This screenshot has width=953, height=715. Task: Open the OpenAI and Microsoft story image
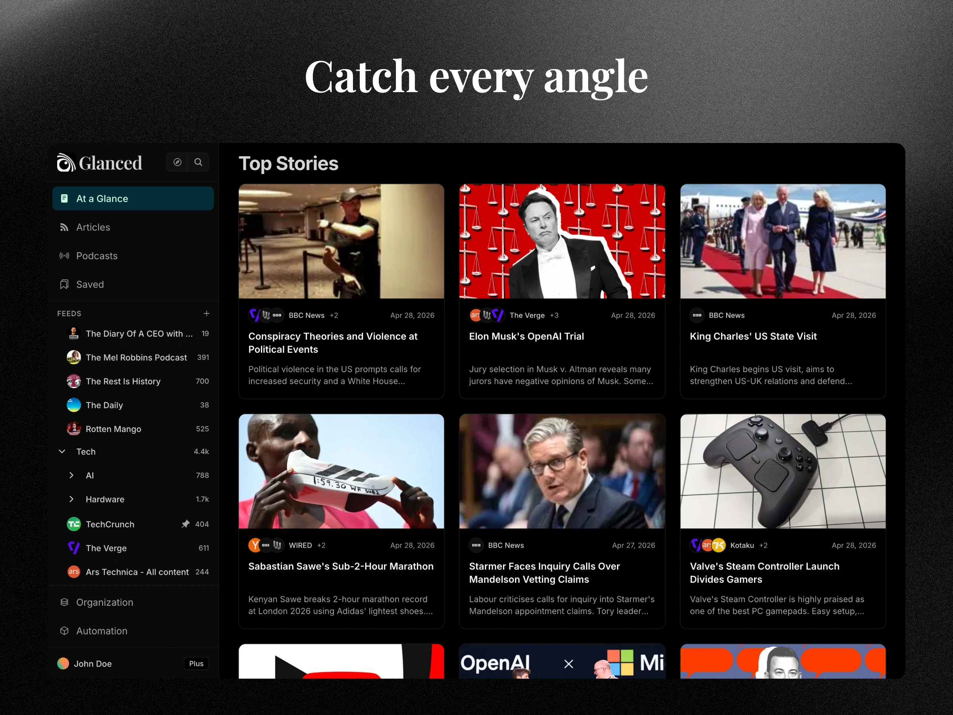coord(562,661)
